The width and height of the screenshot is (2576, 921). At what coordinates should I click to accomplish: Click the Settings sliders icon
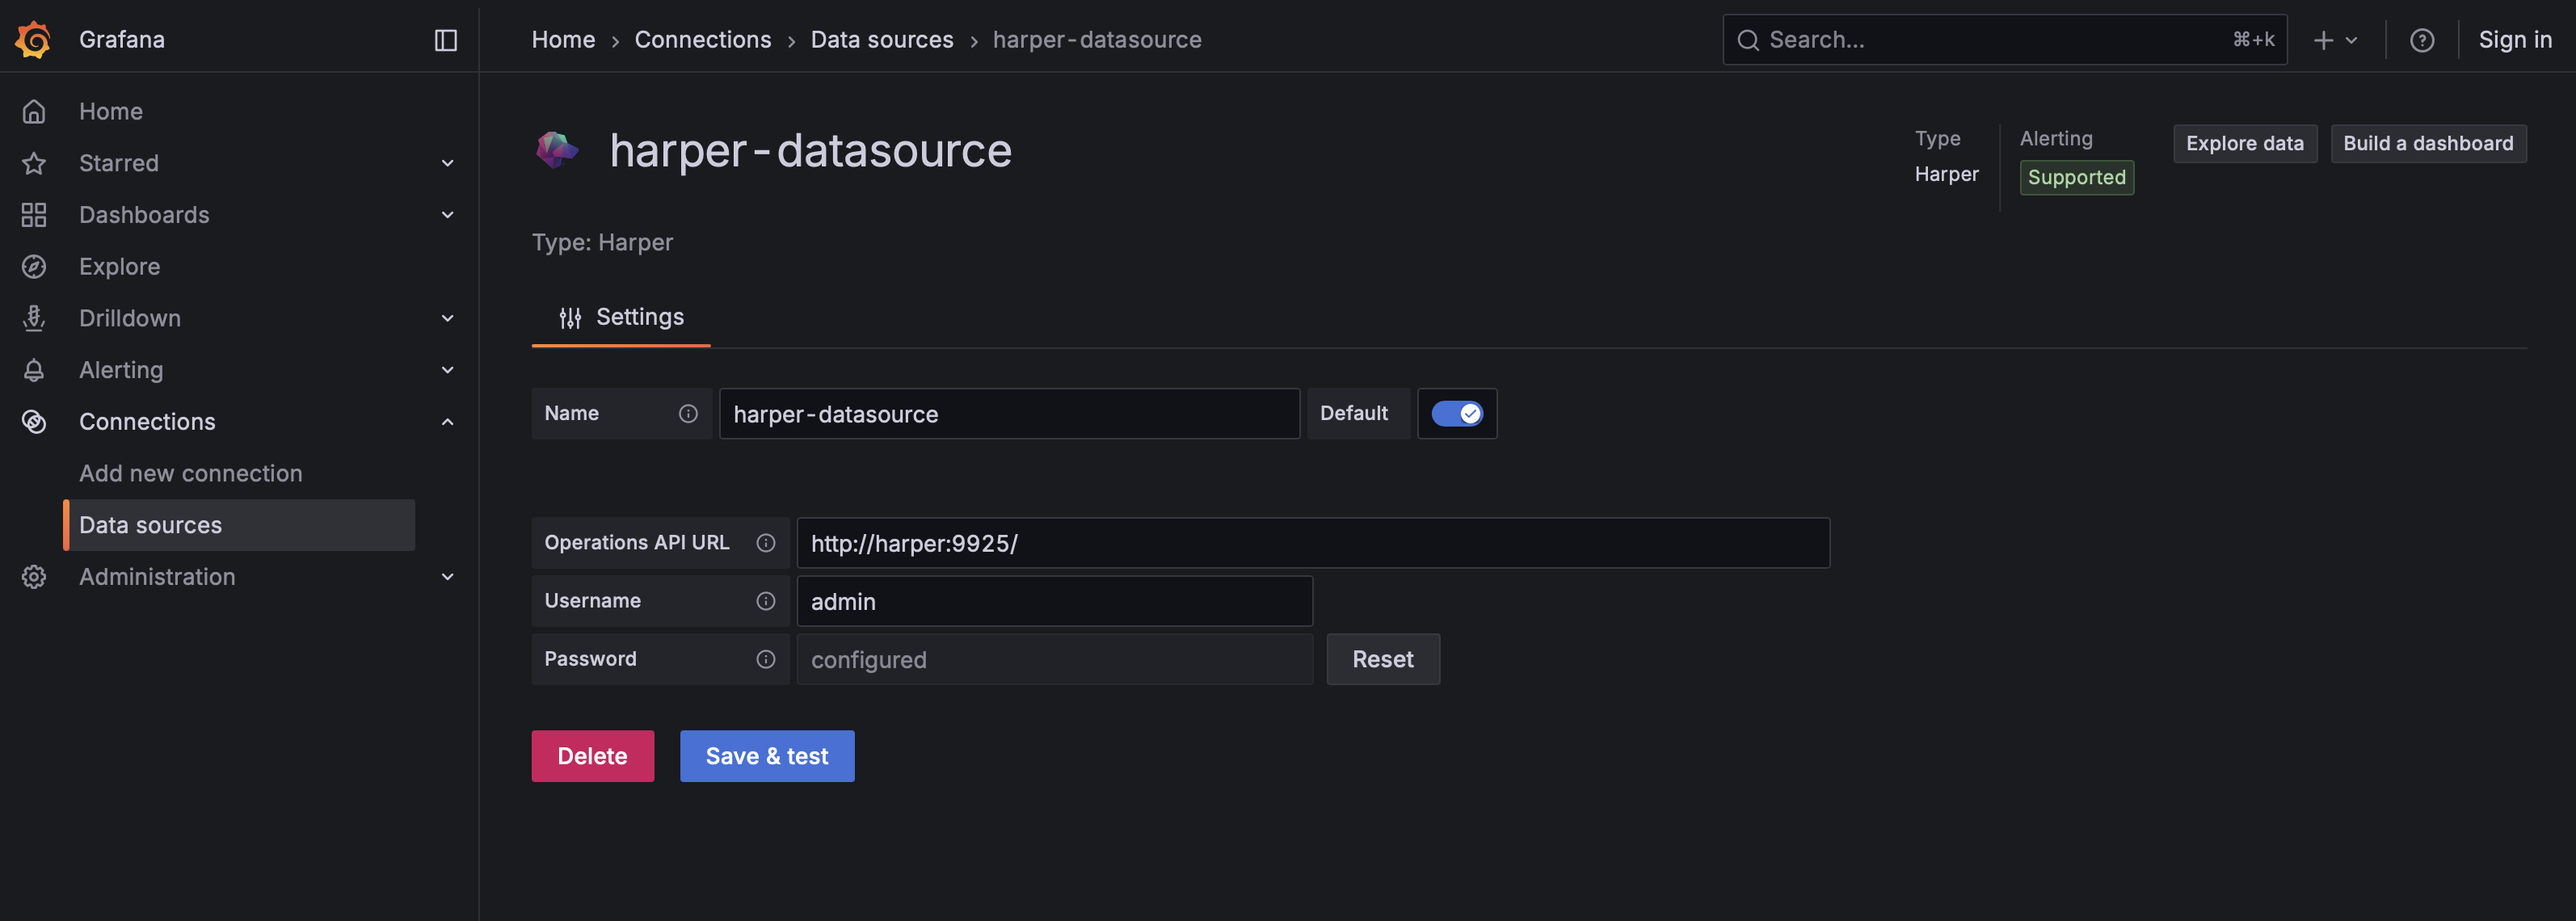click(x=570, y=318)
